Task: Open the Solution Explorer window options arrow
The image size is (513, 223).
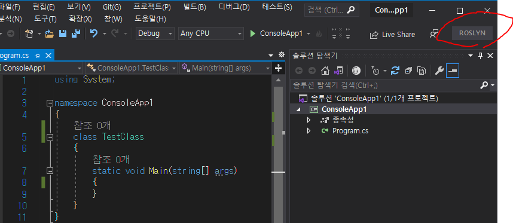Action: tap(471, 56)
